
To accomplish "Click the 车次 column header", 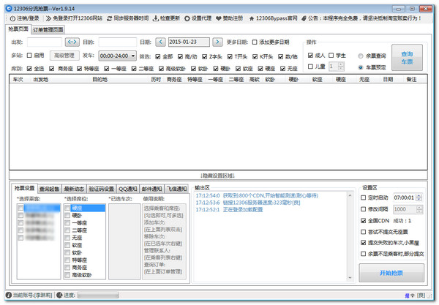I will coord(18,80).
